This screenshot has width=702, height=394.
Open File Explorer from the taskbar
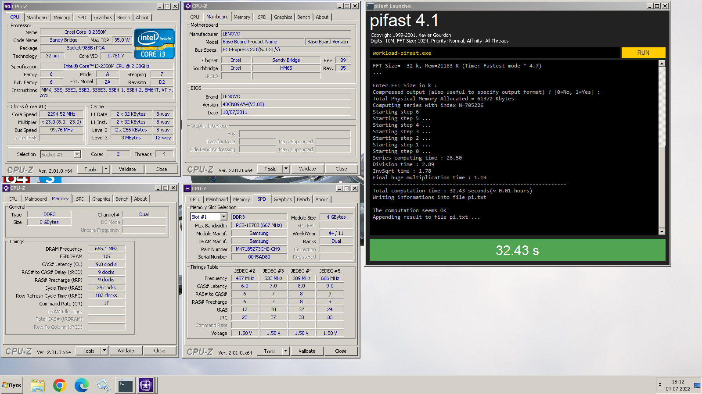[x=38, y=385]
